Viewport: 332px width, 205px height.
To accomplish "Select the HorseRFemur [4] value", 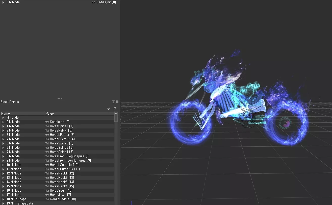I will click(62, 139).
